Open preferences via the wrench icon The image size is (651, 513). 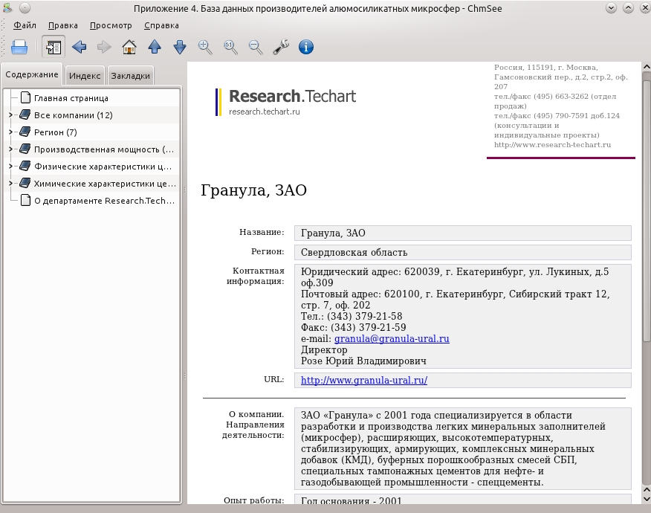click(281, 47)
